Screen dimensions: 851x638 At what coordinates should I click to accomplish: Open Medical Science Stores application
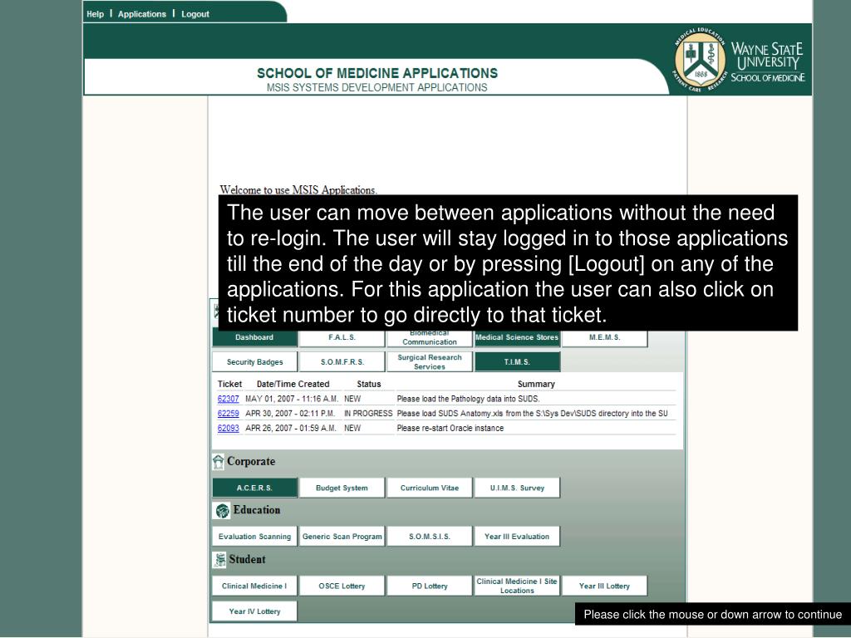[517, 338]
